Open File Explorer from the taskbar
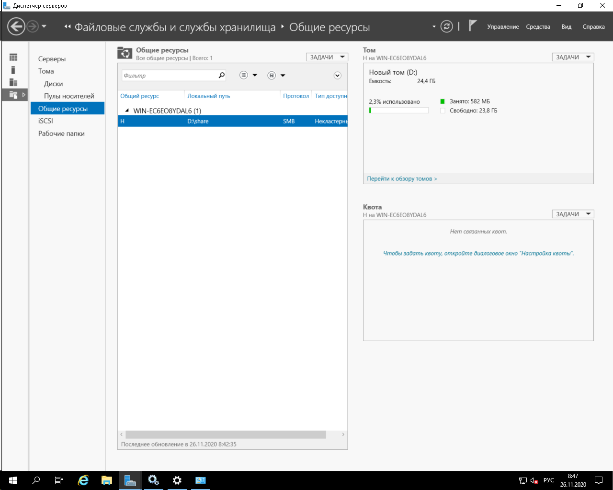The height and width of the screenshot is (490, 613). (x=106, y=480)
